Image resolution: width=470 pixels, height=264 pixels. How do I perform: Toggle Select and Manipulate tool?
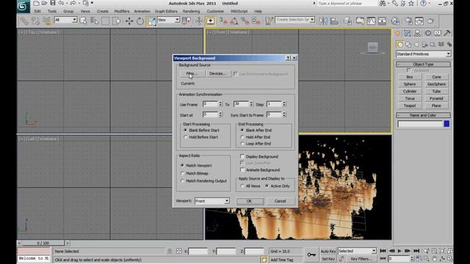click(x=199, y=21)
